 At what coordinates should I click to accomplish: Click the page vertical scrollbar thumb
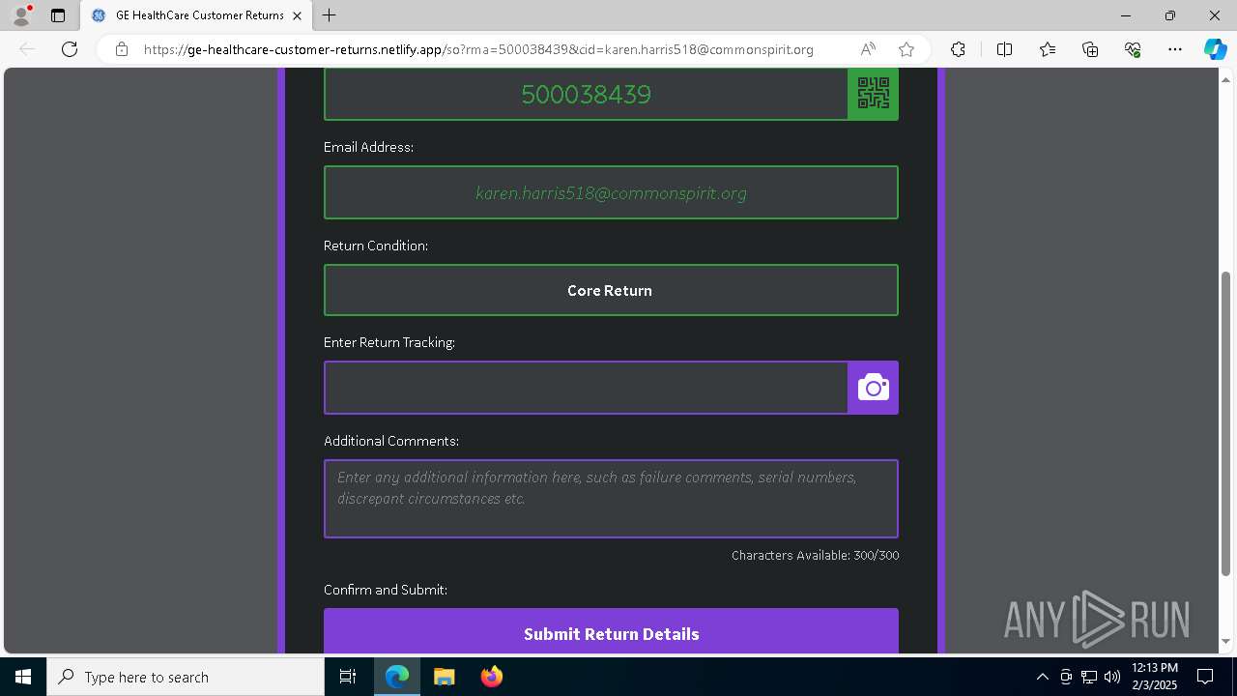pyautogui.click(x=1225, y=421)
